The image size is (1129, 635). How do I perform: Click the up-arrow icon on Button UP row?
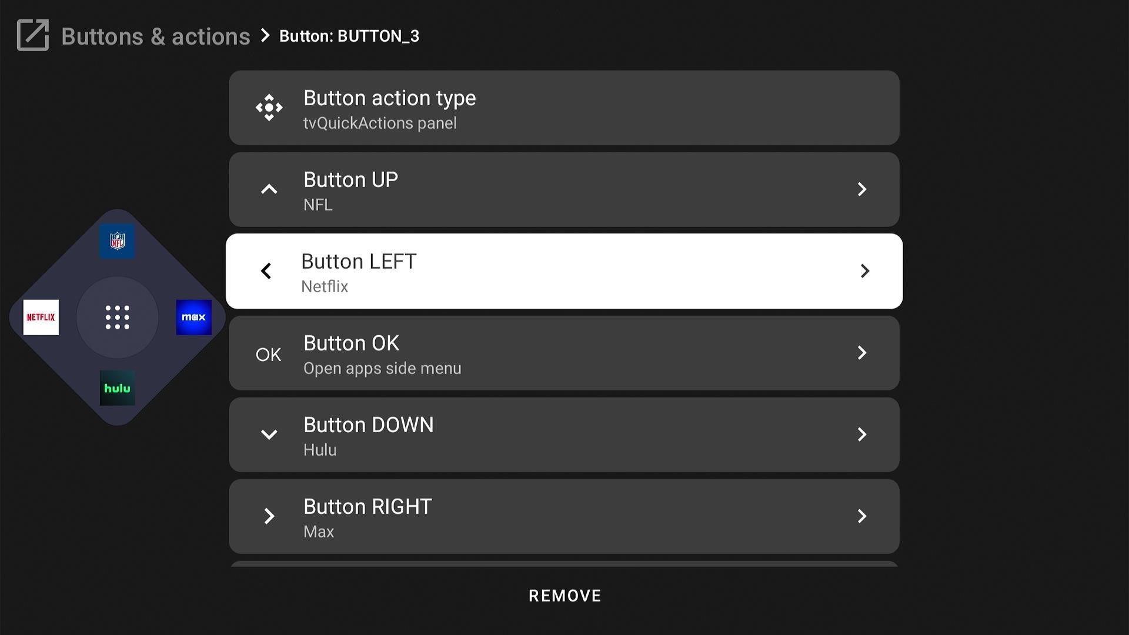tap(269, 189)
